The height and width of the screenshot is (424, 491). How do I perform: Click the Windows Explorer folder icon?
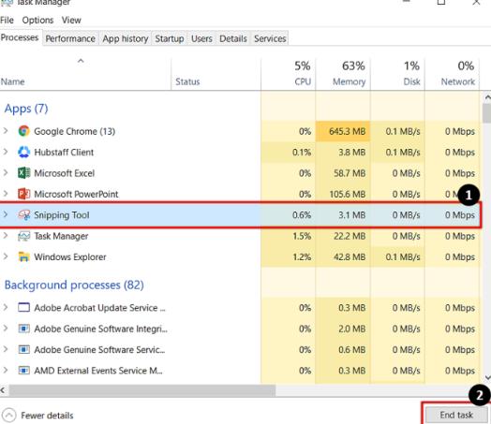pyautogui.click(x=23, y=256)
